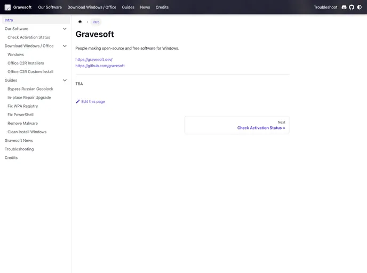The width and height of the screenshot is (367, 273).
Task: Open Gravesoft News in sidebar
Action: [x=19, y=141]
